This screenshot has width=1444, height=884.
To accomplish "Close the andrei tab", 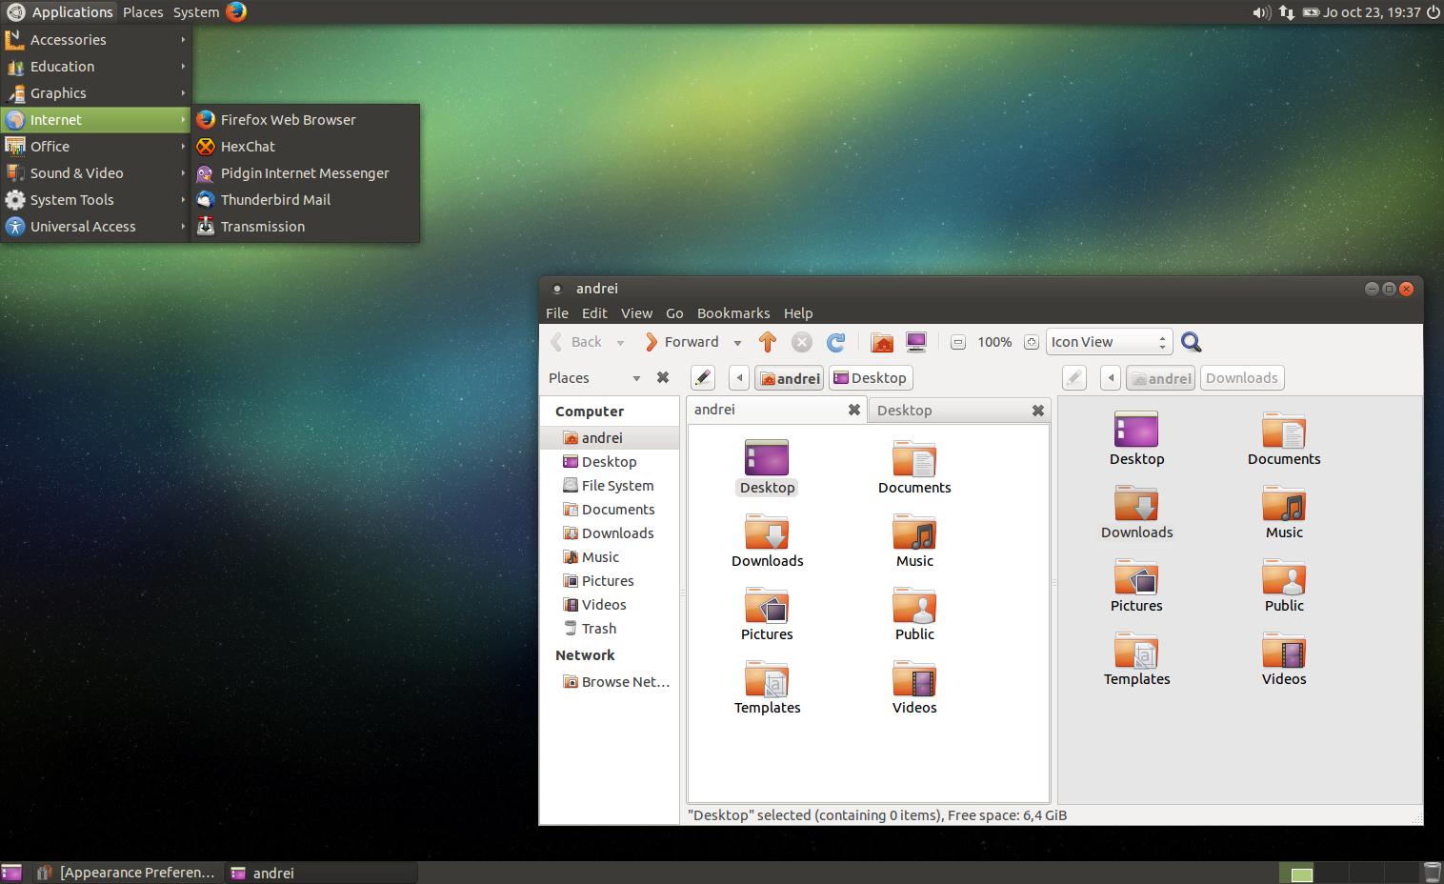I will [x=854, y=410].
